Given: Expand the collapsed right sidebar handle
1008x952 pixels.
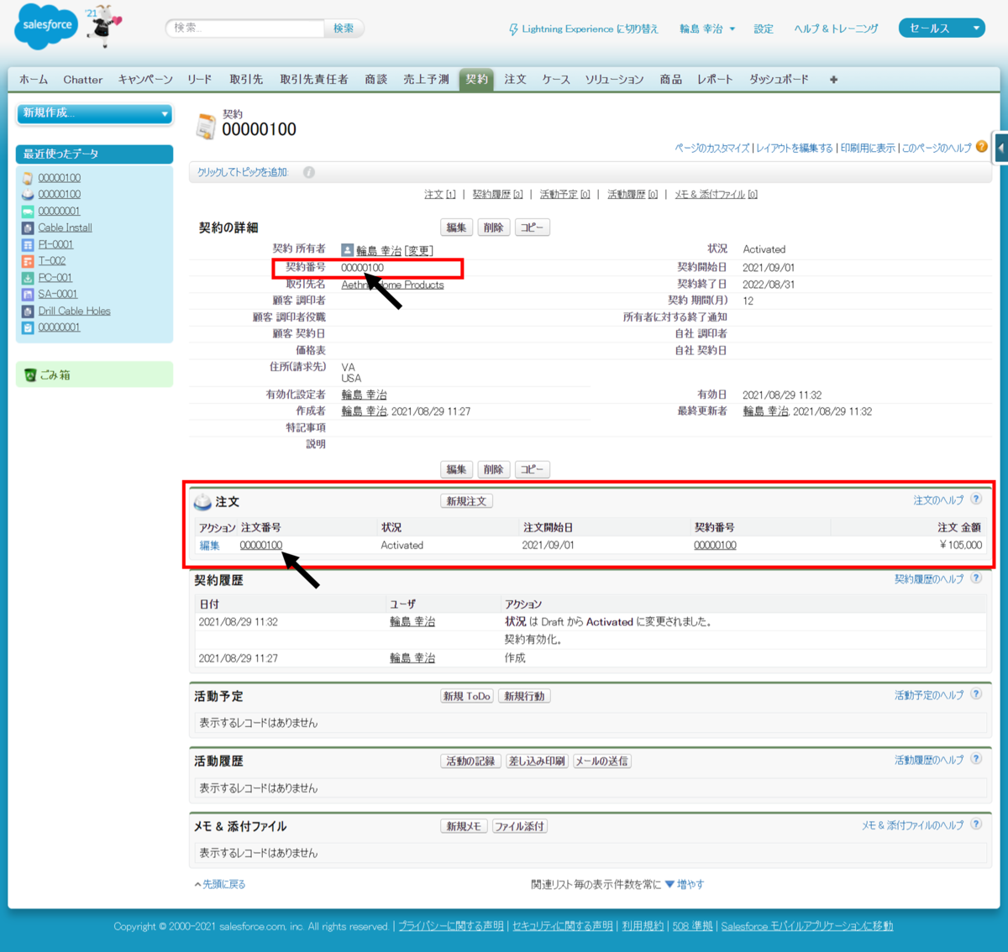Looking at the screenshot, I should 1000,148.
